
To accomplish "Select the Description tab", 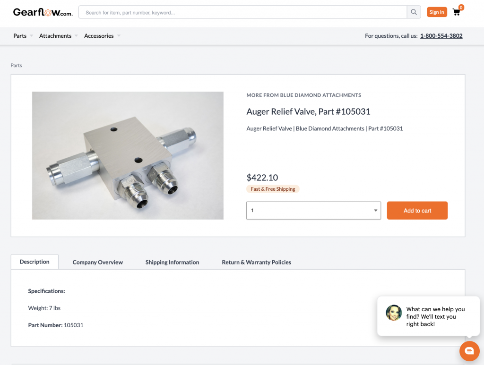I will coord(35,262).
